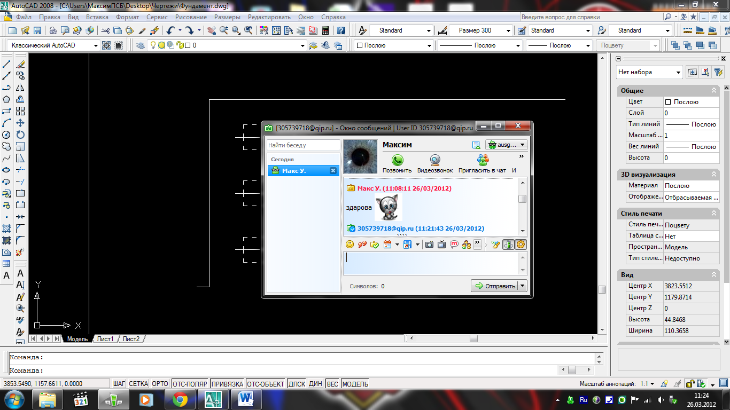Screen dimensions: 730x410
Task: Click the Save icon in the AutoCAD toolbar
Action: click(37, 30)
